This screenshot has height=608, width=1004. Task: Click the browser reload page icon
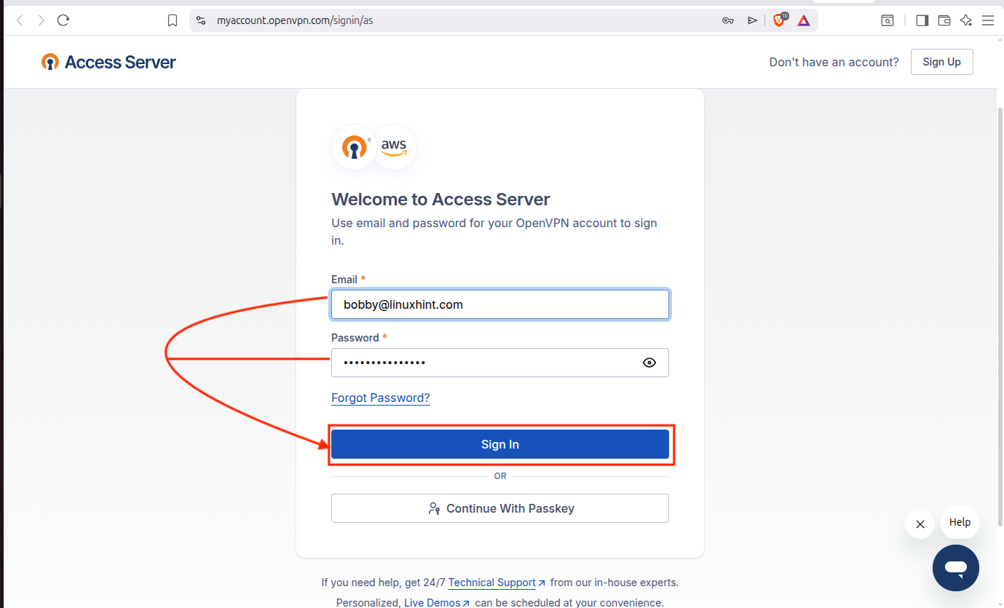63,20
